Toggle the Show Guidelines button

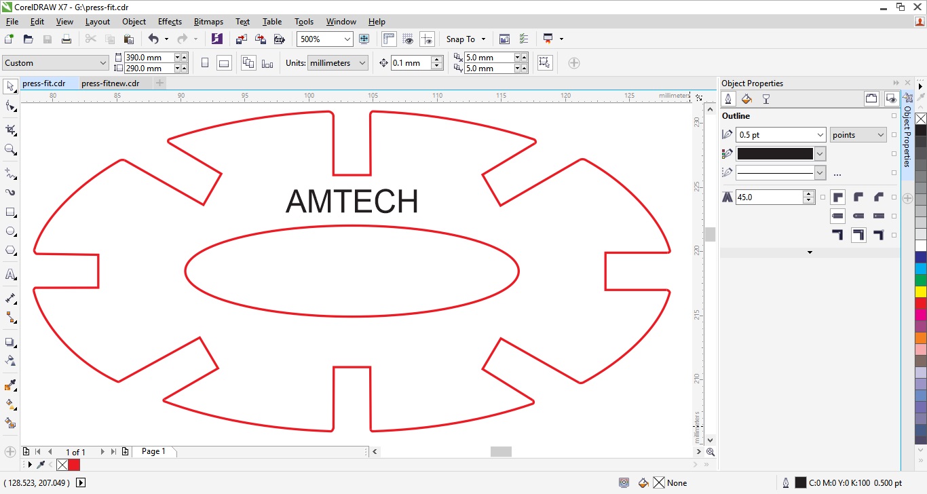[427, 39]
